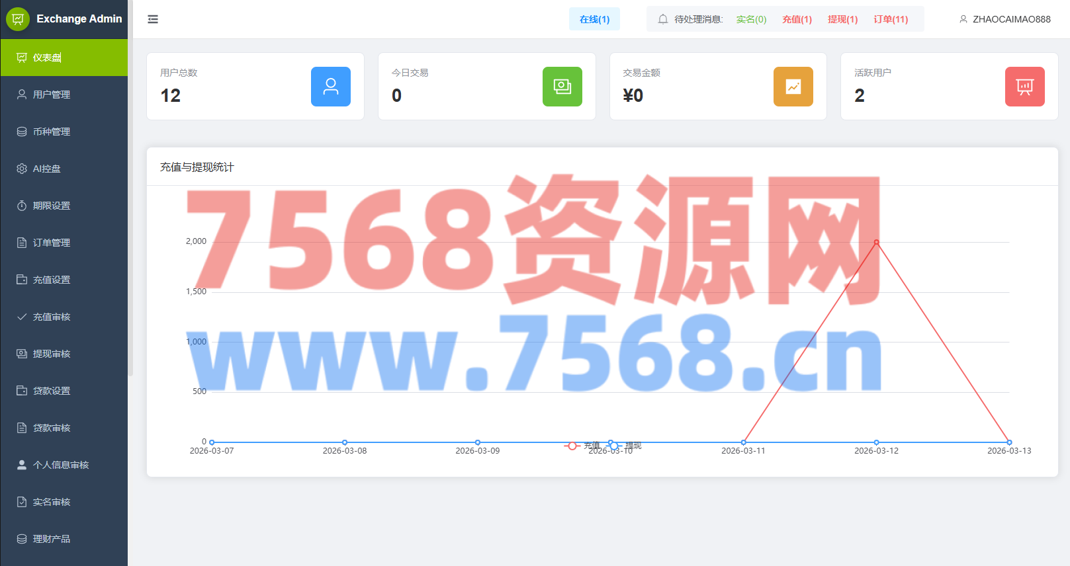Go to 订单管理 in the sidebar
The width and height of the screenshot is (1070, 566).
tap(52, 243)
